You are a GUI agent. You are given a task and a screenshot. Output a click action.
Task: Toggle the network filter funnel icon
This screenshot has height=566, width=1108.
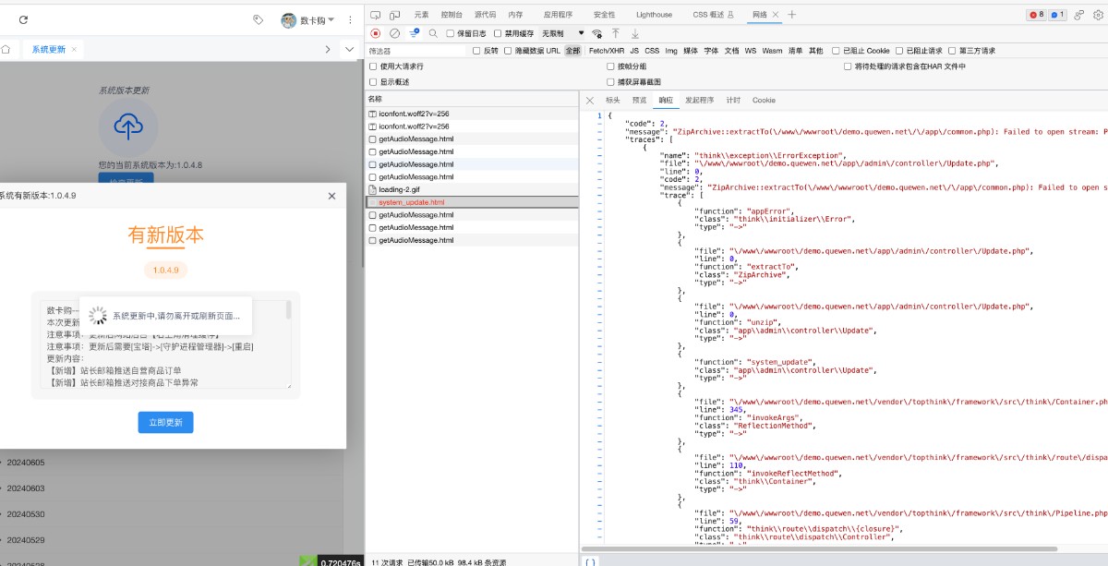(414, 33)
